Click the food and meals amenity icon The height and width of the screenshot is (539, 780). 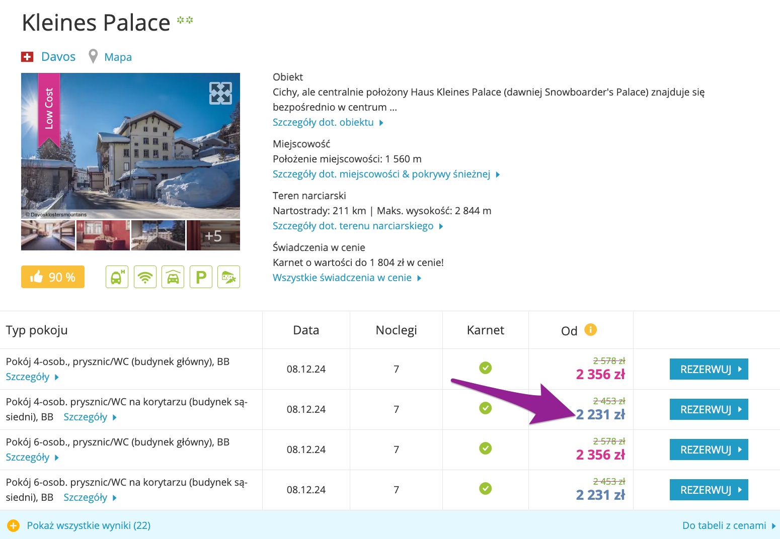[228, 277]
